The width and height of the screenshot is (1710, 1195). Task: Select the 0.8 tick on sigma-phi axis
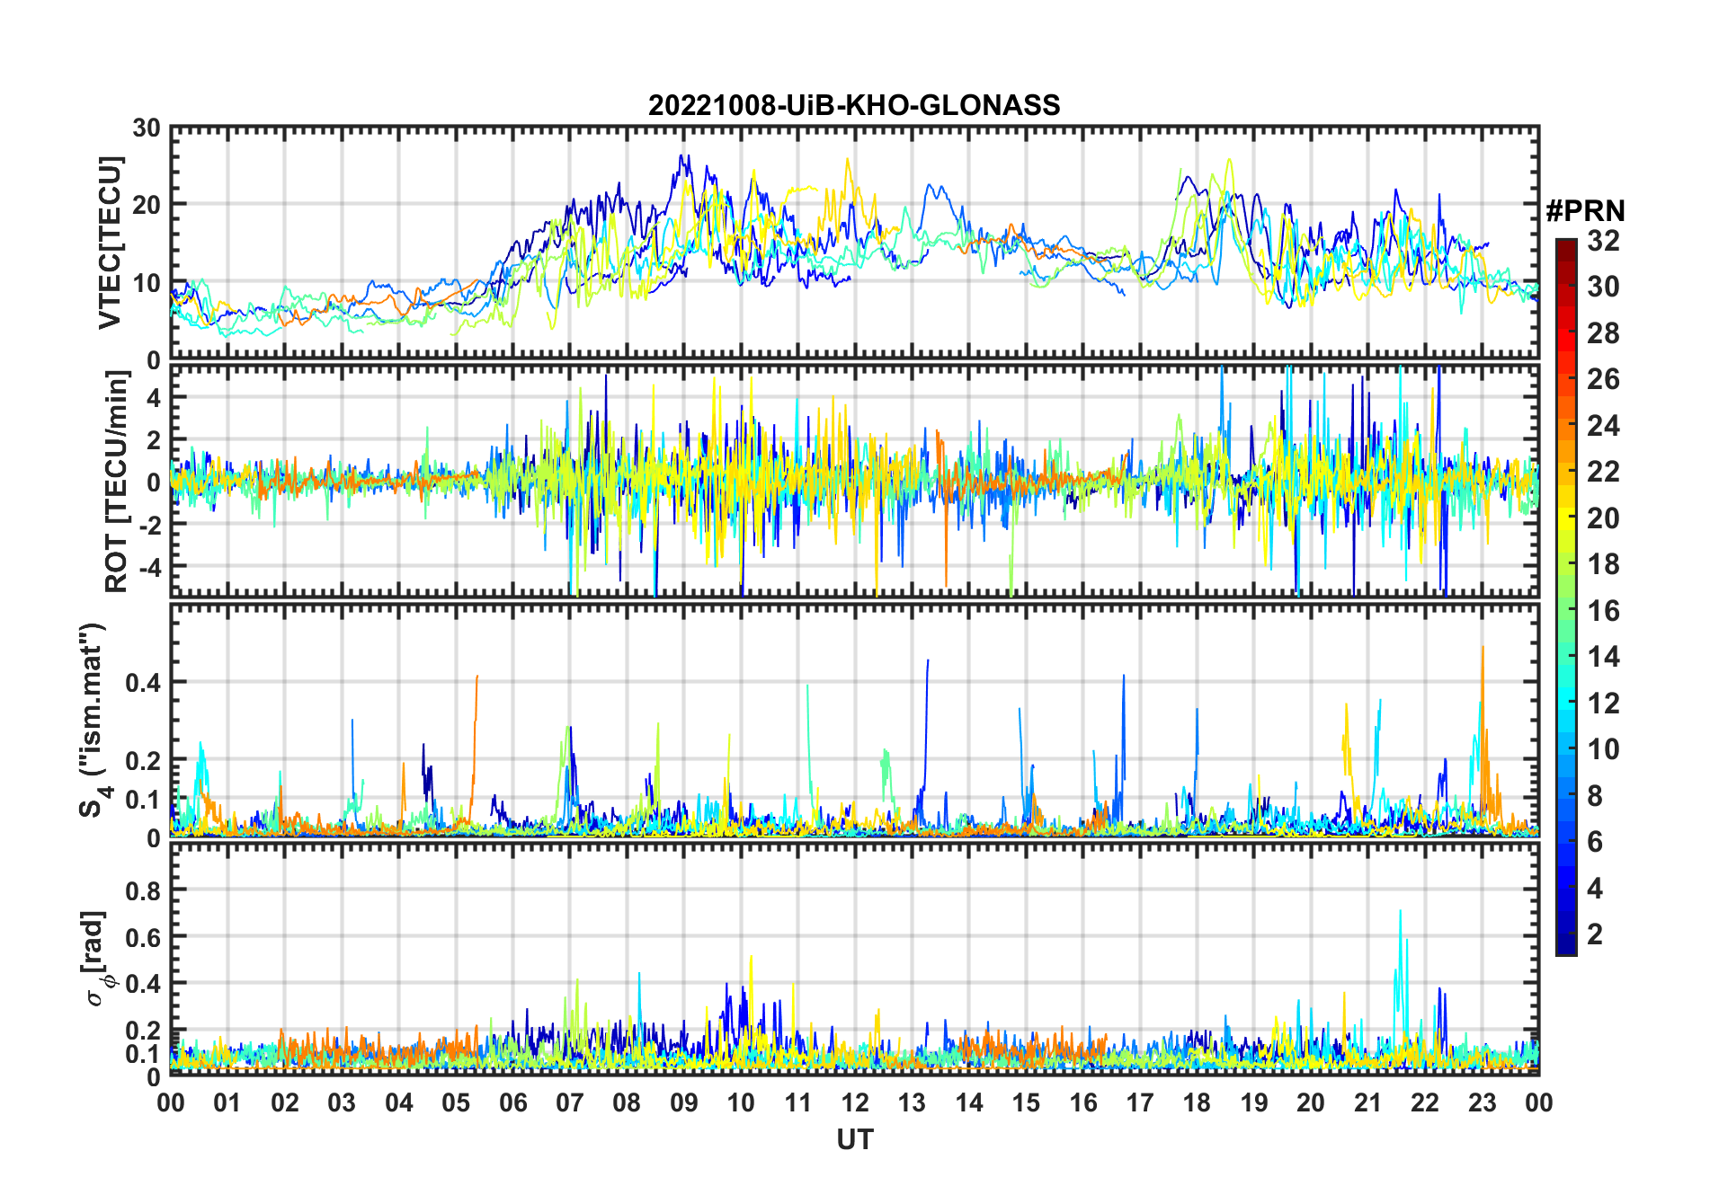(143, 890)
